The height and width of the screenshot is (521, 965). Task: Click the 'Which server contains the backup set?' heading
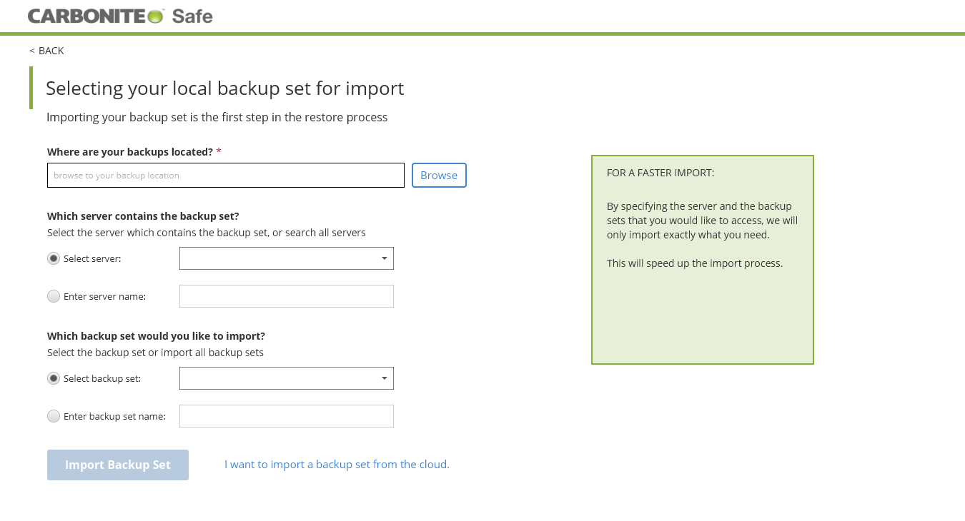143,216
